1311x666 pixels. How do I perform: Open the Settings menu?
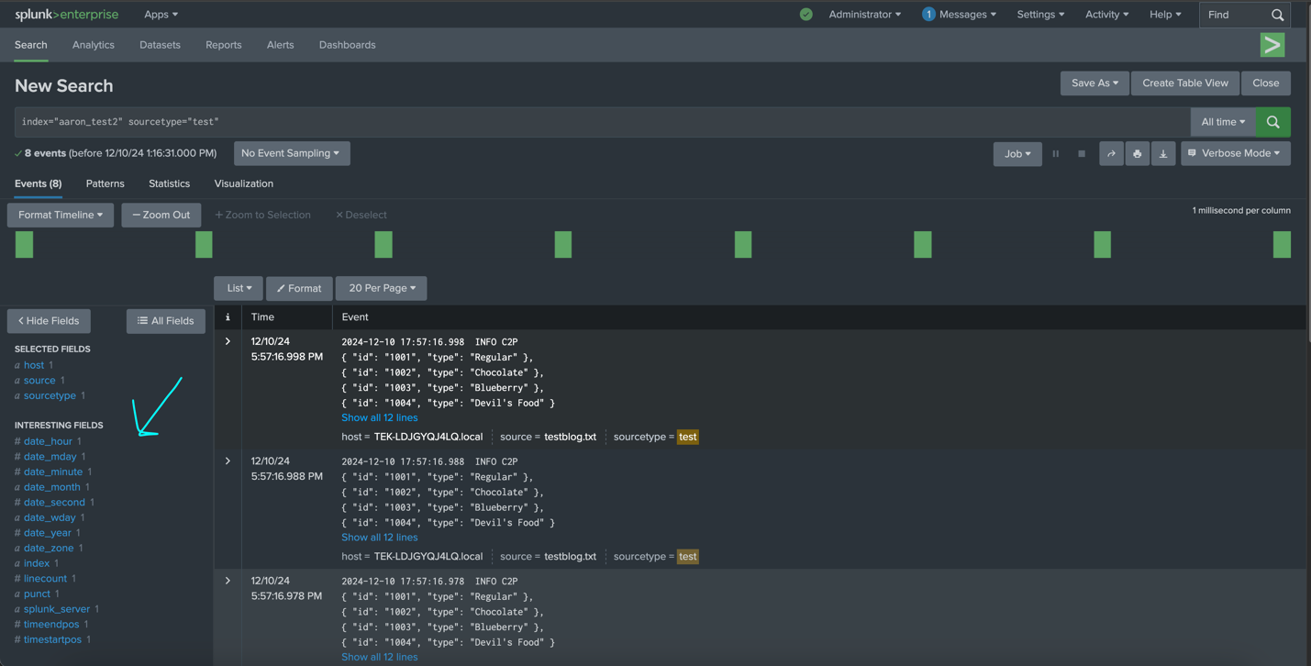point(1039,14)
